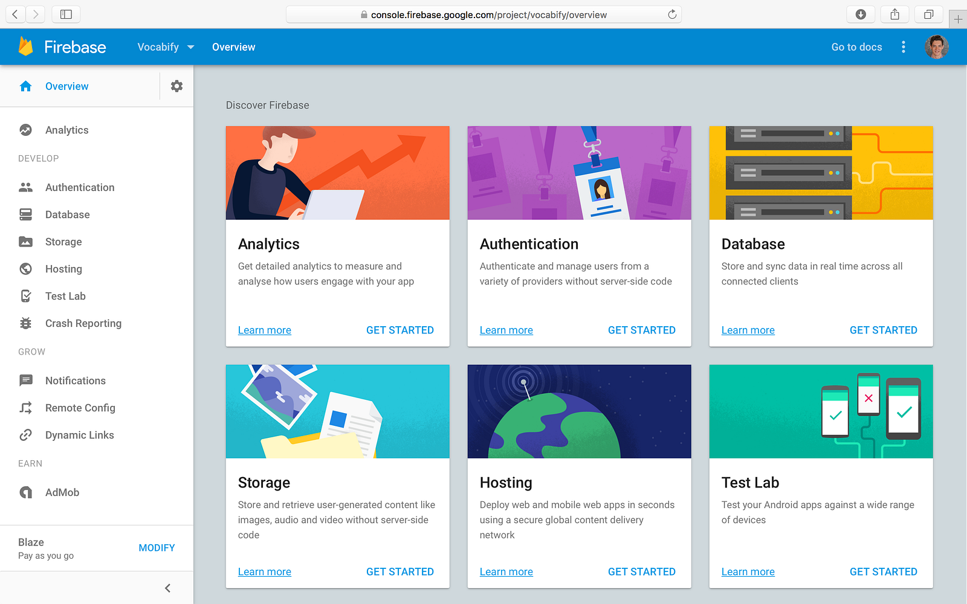Viewport: 967px width, 604px height.
Task: Expand the Vocabify project dropdown
Action: [x=166, y=47]
